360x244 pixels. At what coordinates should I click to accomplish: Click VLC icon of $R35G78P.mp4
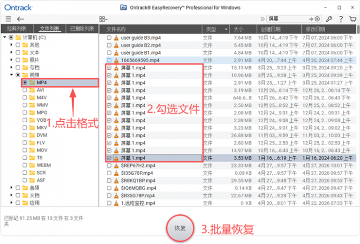pos(116,195)
